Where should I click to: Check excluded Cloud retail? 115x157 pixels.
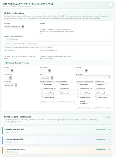pos(96,93)
